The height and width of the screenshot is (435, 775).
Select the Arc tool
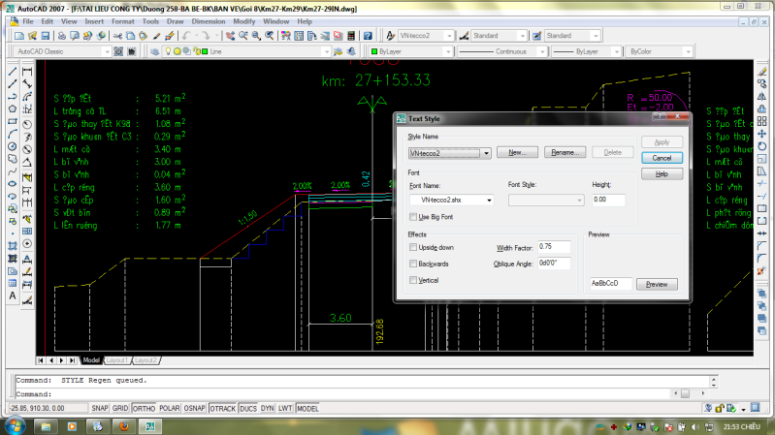click(13, 135)
